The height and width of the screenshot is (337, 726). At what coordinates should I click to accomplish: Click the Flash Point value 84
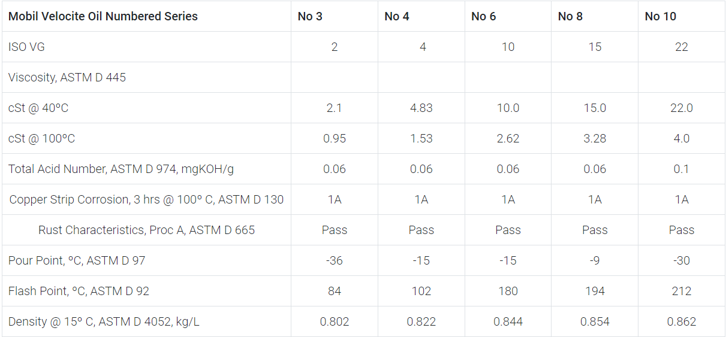click(335, 291)
